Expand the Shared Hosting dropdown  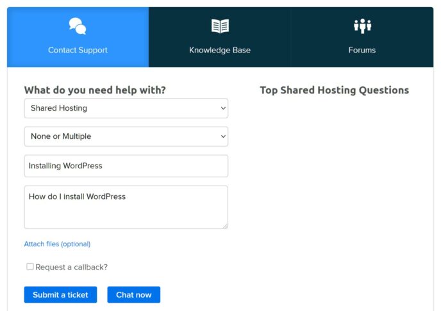point(126,108)
